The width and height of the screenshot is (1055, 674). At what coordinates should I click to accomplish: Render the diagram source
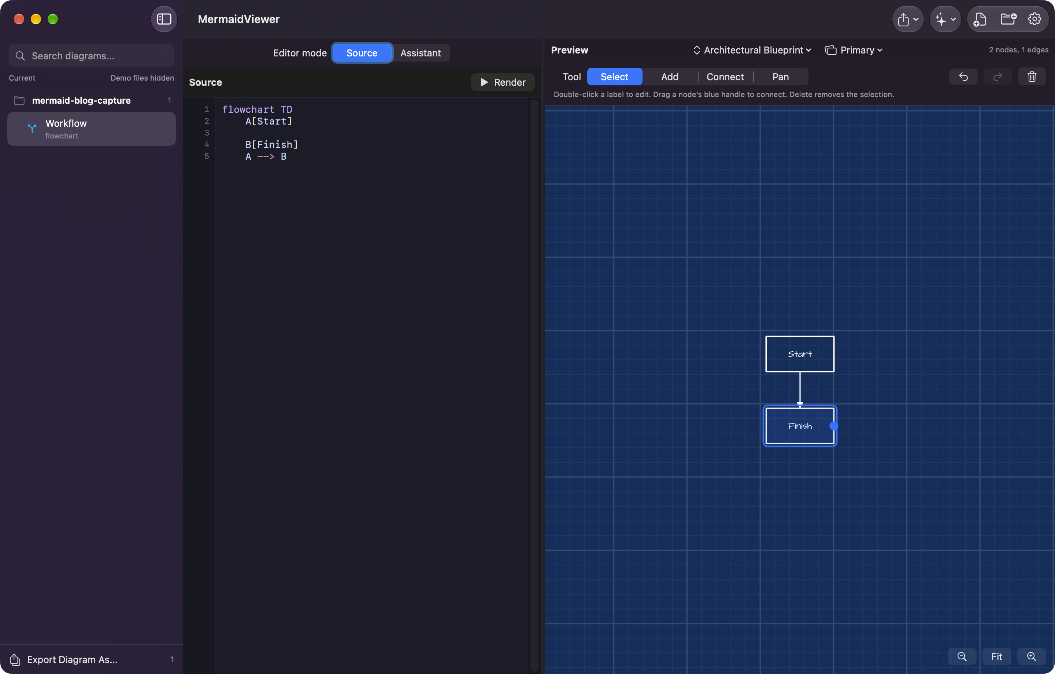click(x=503, y=82)
